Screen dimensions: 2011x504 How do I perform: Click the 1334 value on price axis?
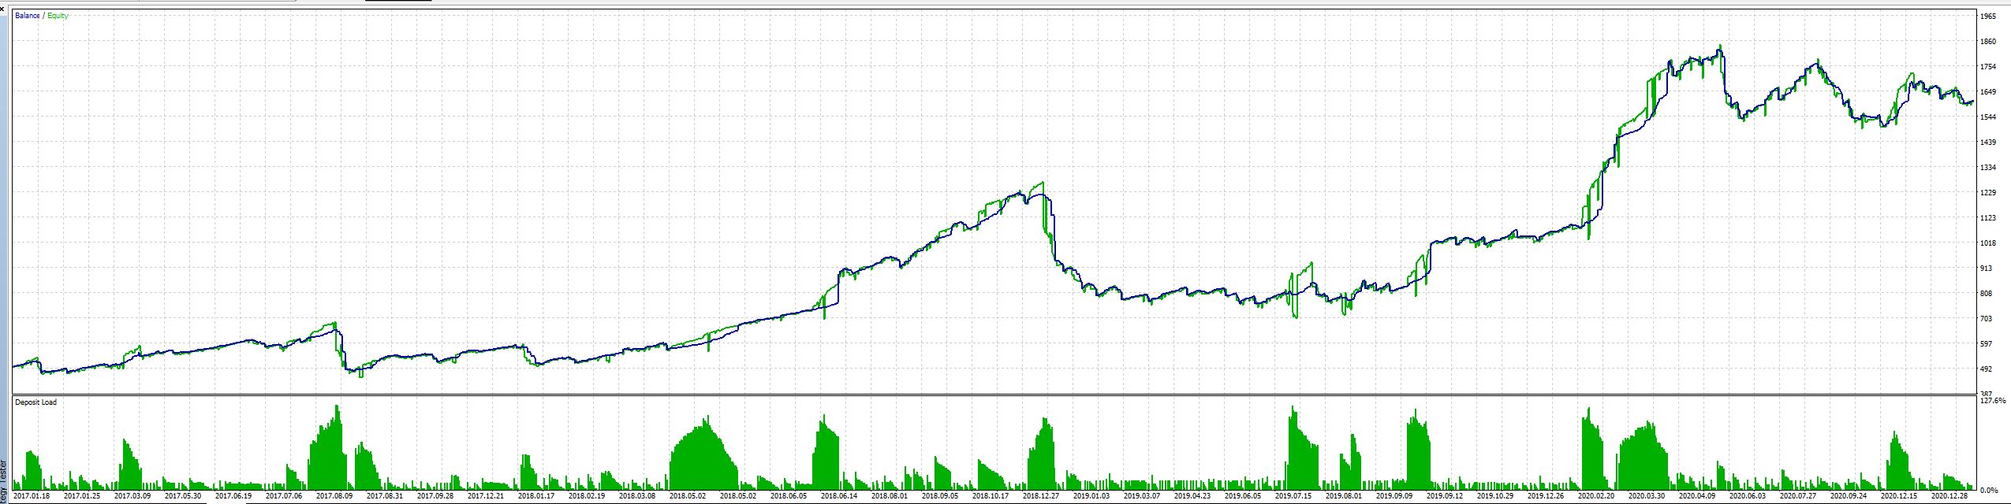[x=1988, y=168]
